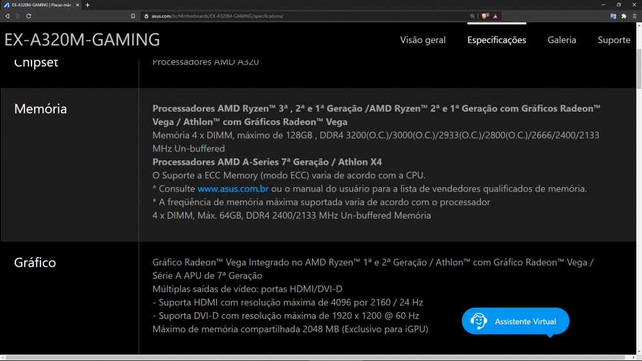This screenshot has height=361, width=642.
Task: Open the Assistente Virtual chat button
Action: [x=516, y=321]
